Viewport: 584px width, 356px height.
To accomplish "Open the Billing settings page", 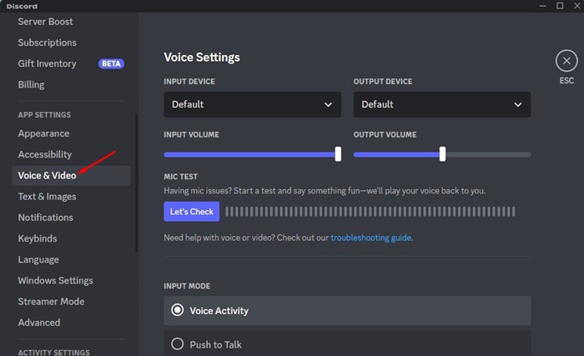I will (x=32, y=84).
